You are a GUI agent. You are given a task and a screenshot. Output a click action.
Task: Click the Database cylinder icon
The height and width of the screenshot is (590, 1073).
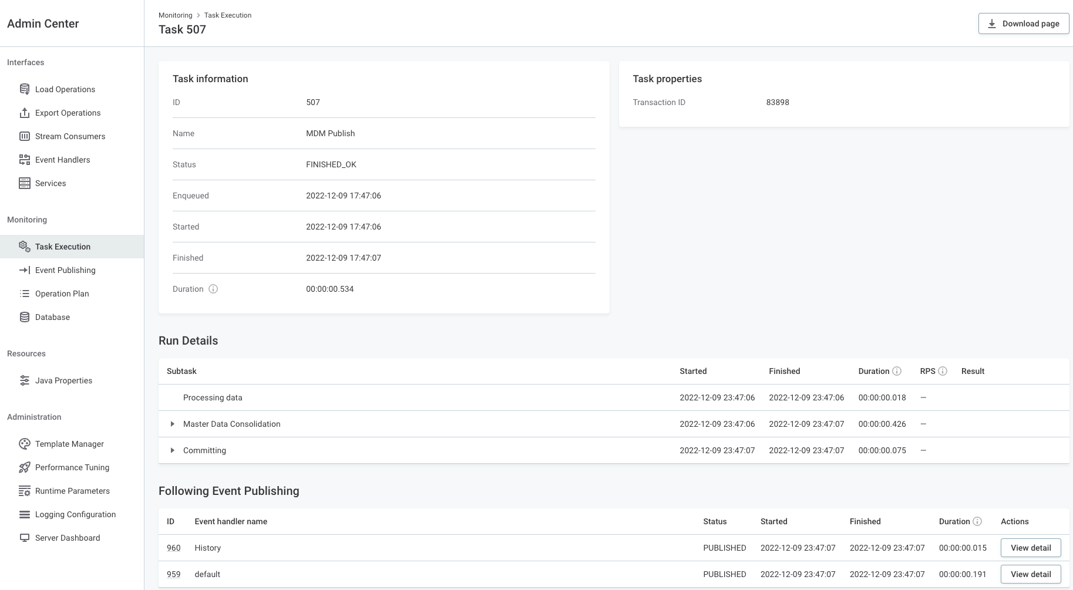tap(24, 317)
